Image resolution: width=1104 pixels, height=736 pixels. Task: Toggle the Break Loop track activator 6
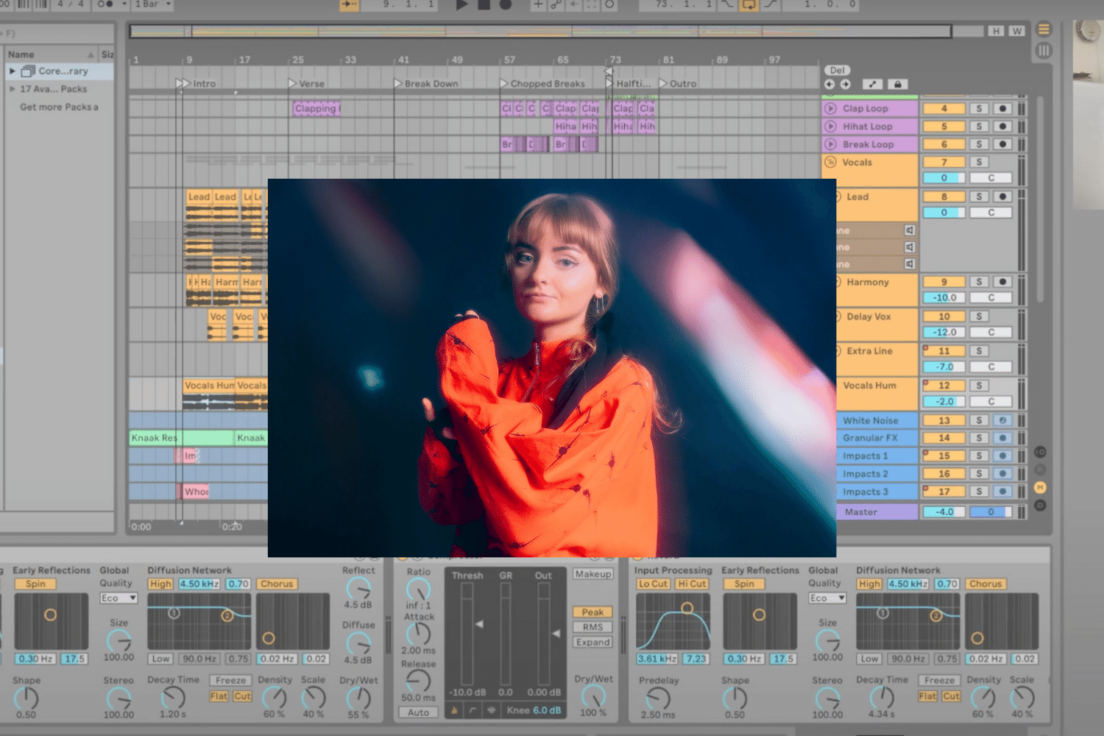944,144
